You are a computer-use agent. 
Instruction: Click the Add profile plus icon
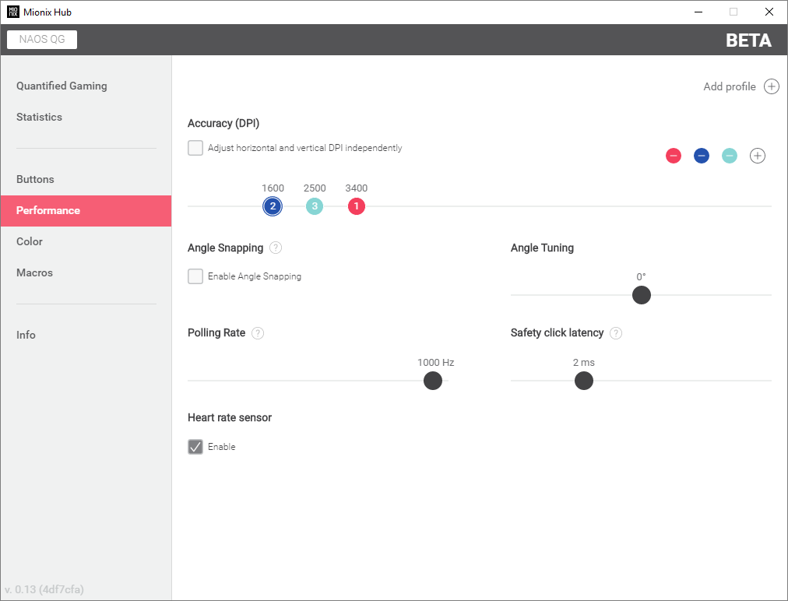tap(772, 86)
